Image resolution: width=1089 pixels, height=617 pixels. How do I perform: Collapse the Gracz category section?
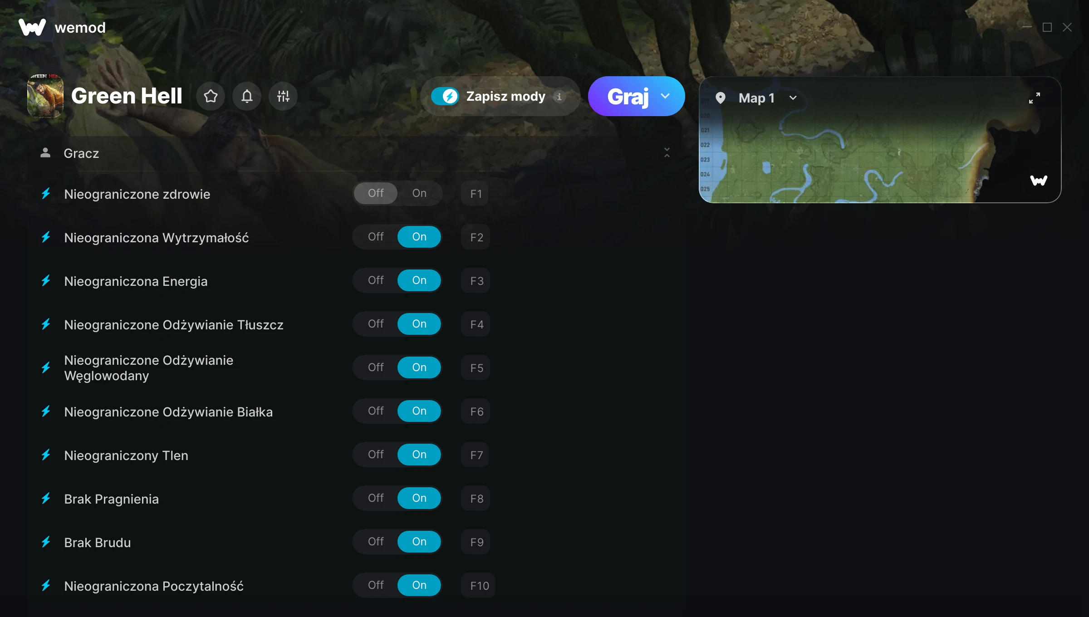pyautogui.click(x=667, y=153)
